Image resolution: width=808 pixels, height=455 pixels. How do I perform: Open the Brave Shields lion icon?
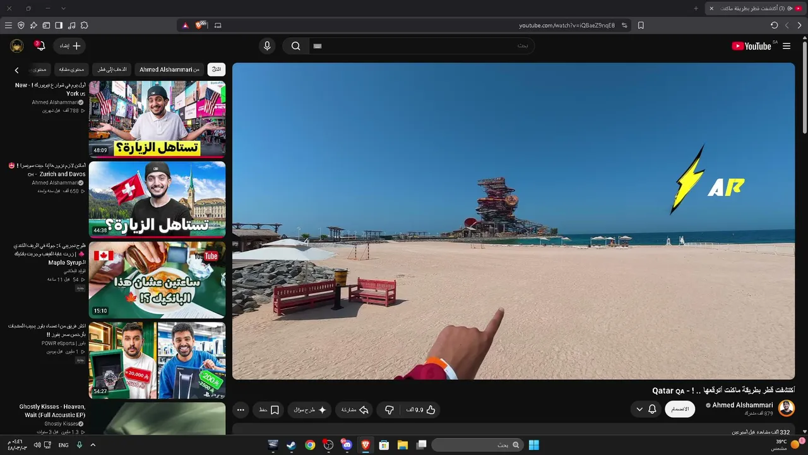(x=201, y=25)
